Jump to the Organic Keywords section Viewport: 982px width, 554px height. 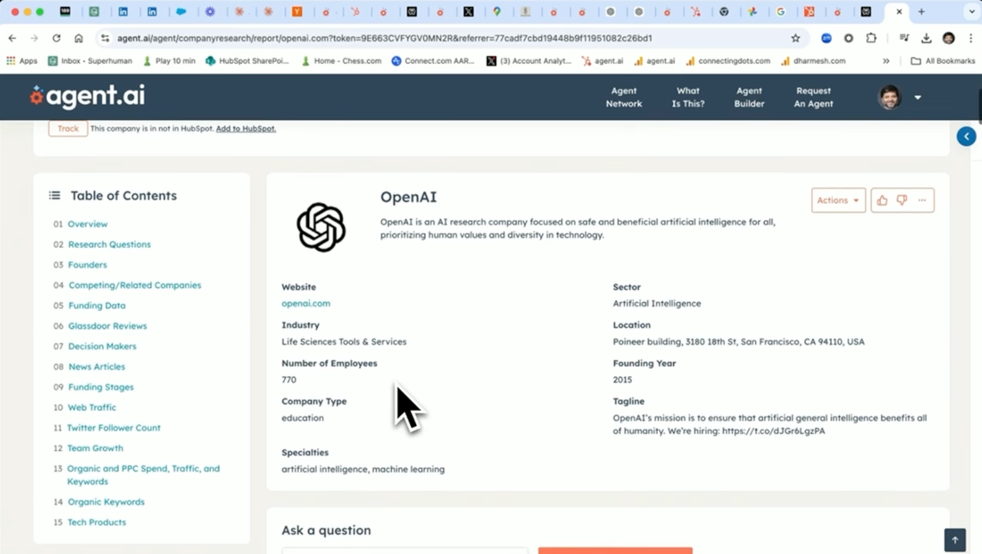pos(106,502)
